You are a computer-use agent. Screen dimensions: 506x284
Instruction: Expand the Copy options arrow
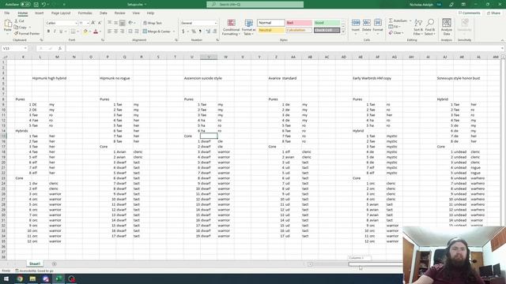pos(30,28)
